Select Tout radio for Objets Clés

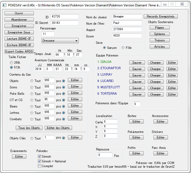32,138
